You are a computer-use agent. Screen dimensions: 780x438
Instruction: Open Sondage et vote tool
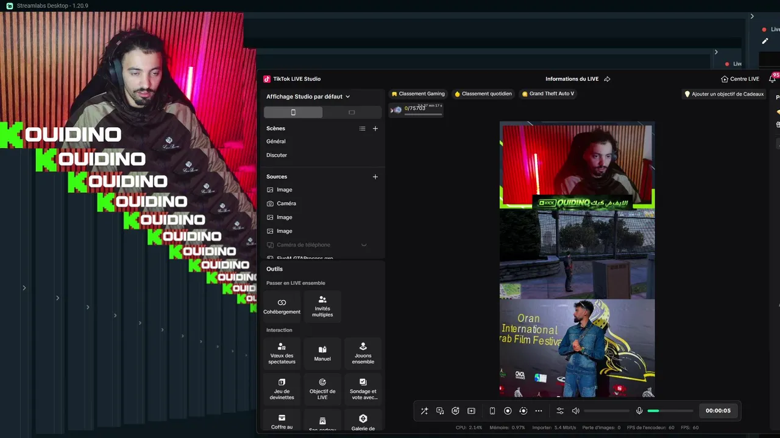(363, 389)
